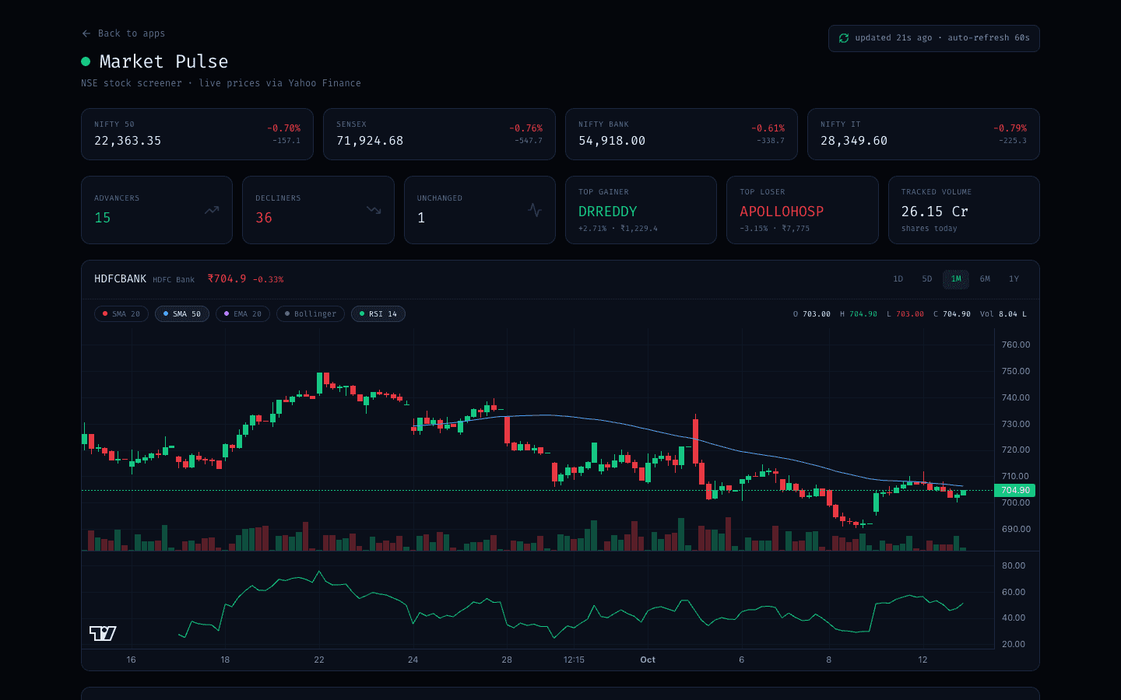Screen dimensions: 1121x700
Task: Toggle the EMA 20 indicator
Action: pos(243,314)
